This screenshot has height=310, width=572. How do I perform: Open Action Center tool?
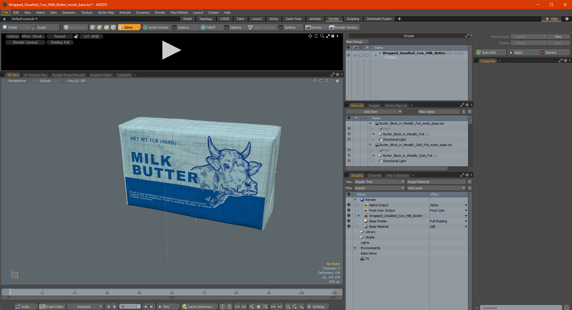[x=156, y=27]
